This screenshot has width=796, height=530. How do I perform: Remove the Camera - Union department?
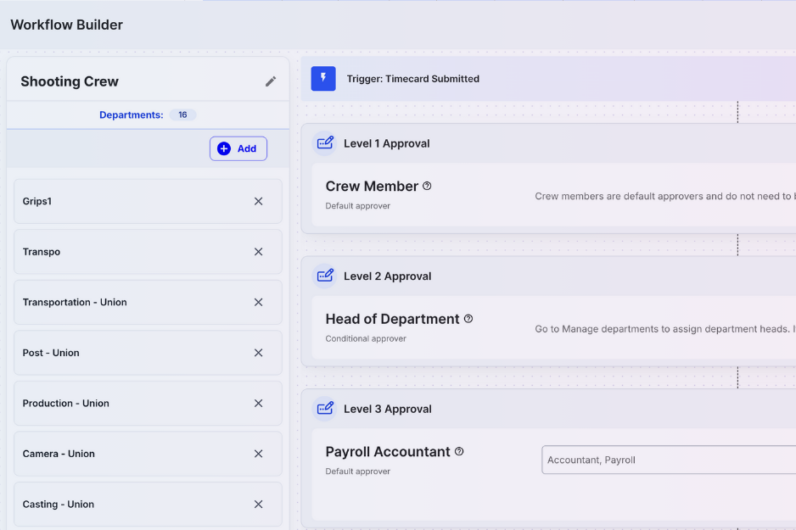click(259, 454)
